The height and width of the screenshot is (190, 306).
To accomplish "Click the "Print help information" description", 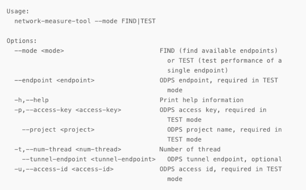I will [x=201, y=100].
